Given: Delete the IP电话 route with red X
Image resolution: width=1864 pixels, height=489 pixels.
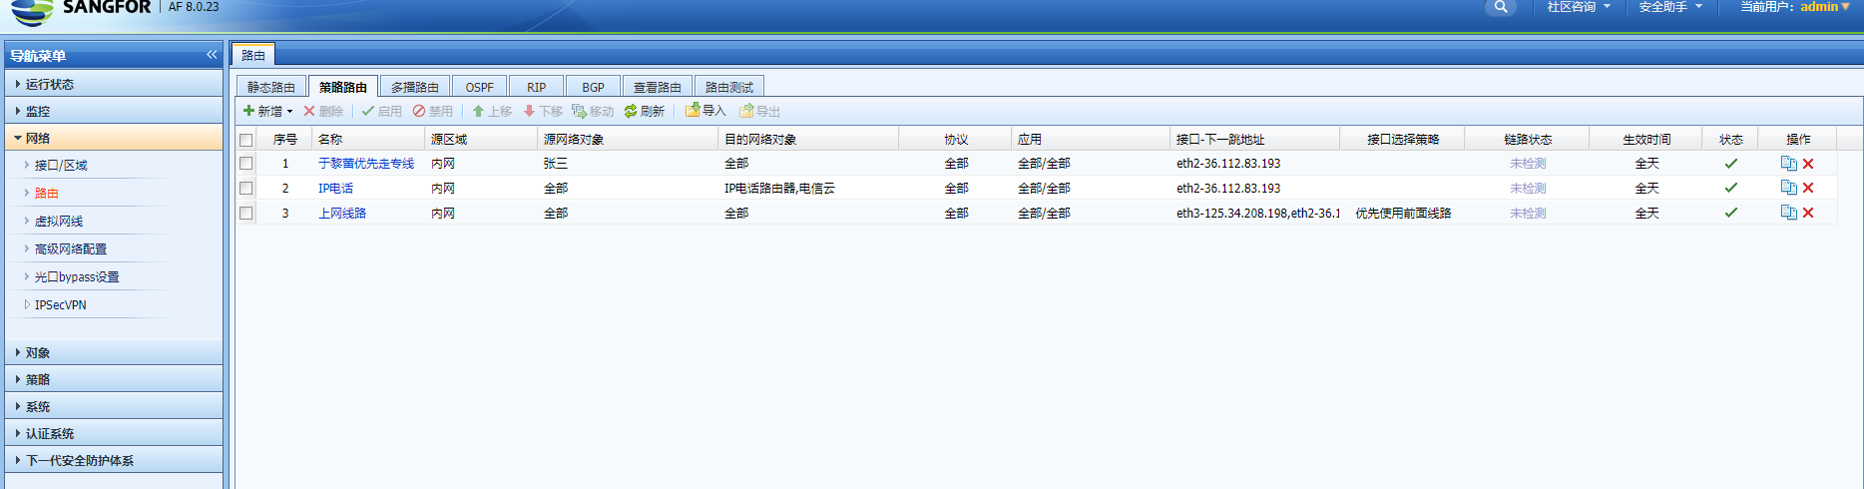Looking at the screenshot, I should 1808,188.
